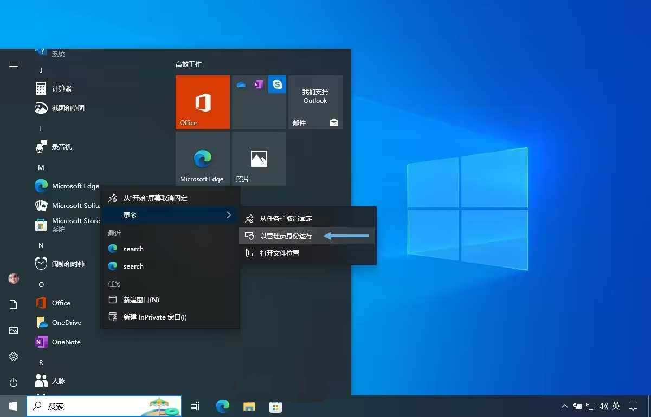Screen dimensions: 651x417
Task: Jump to letter M in the app list
Action: [x=41, y=167]
